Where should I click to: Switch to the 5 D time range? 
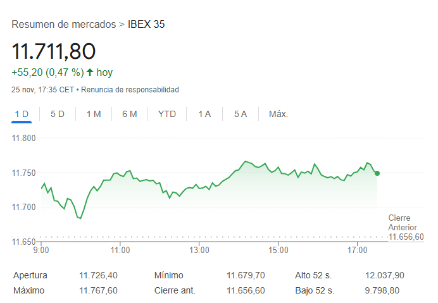click(58, 114)
